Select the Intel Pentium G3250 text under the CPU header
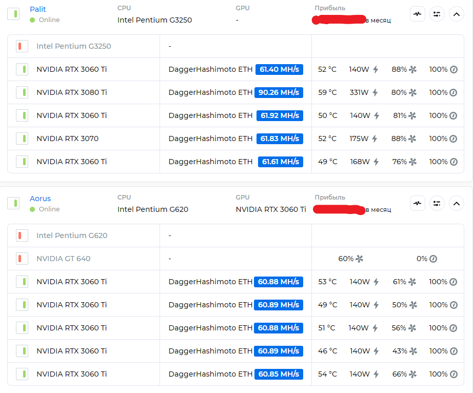 point(154,20)
